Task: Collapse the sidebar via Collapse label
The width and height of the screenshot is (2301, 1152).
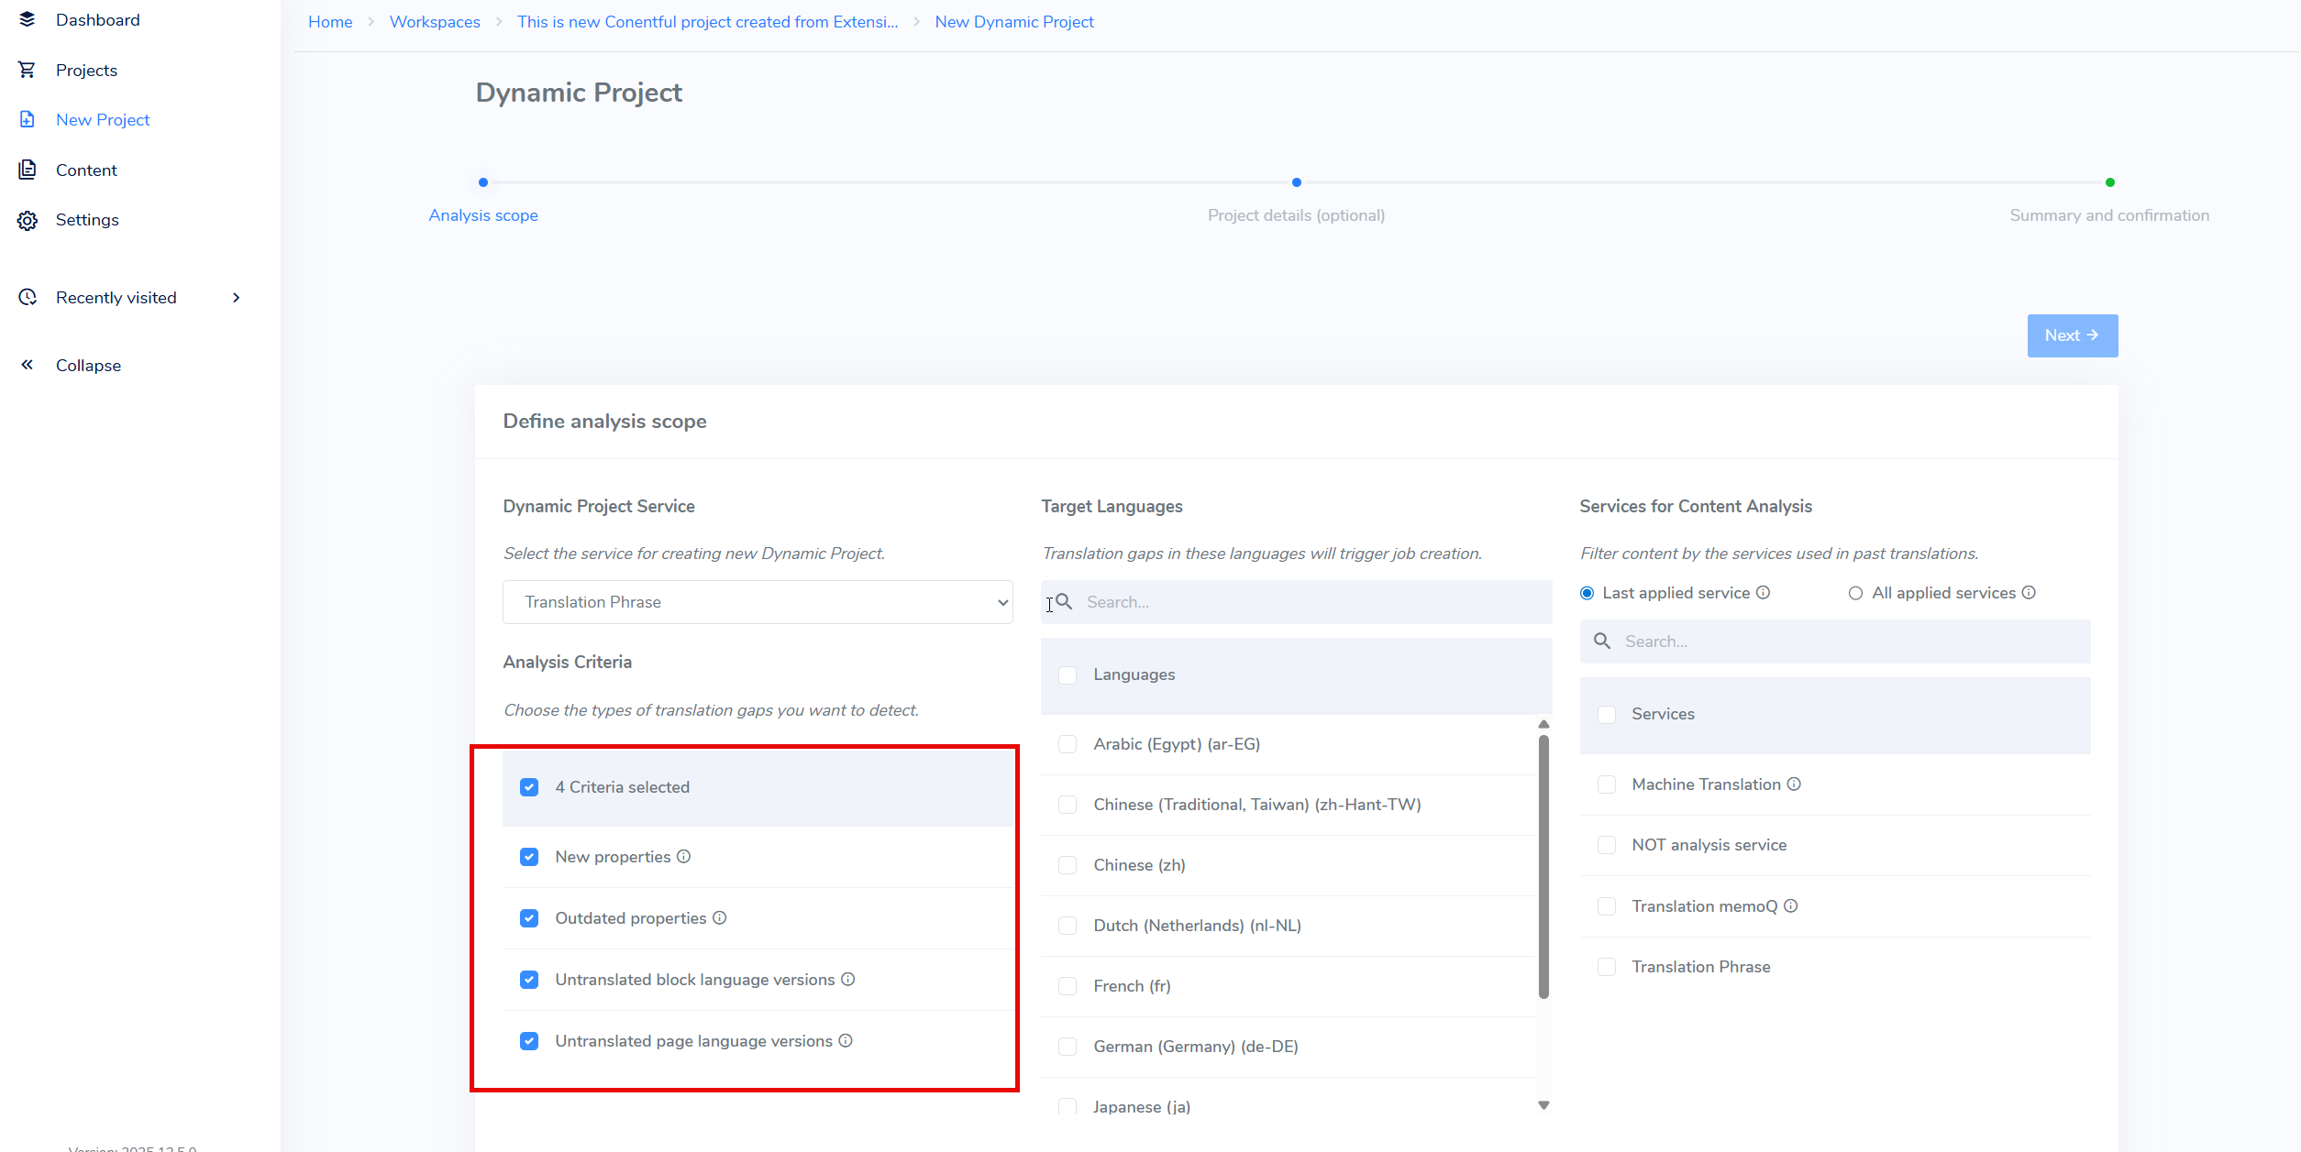Action: (x=88, y=366)
